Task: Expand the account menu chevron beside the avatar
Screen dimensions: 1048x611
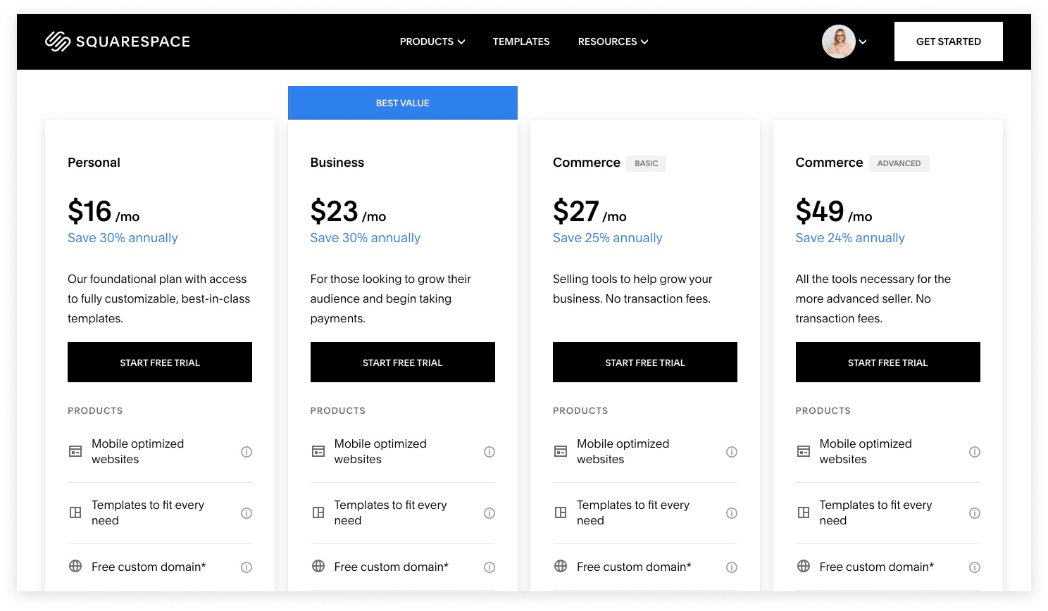Action: pyautogui.click(x=863, y=42)
